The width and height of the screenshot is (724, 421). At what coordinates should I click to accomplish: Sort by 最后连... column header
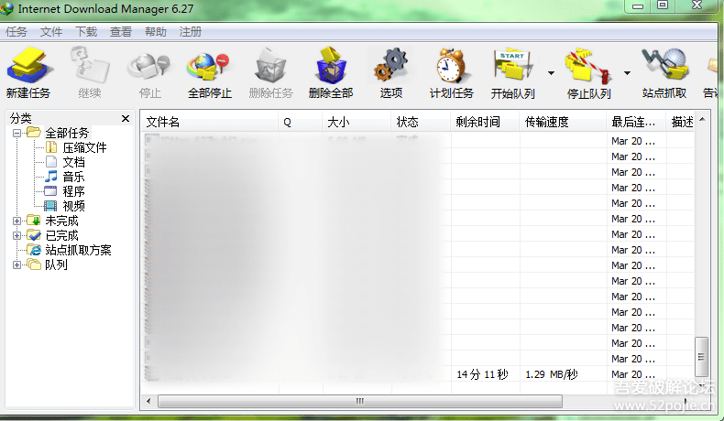[636, 122]
